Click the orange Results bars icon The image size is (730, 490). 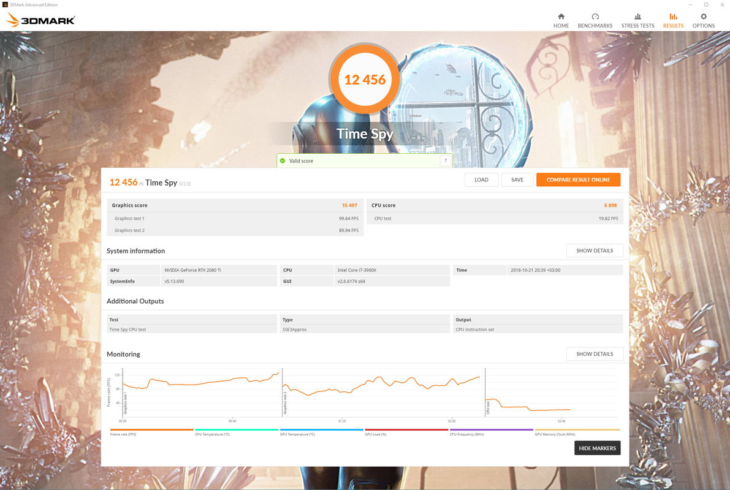pos(673,17)
